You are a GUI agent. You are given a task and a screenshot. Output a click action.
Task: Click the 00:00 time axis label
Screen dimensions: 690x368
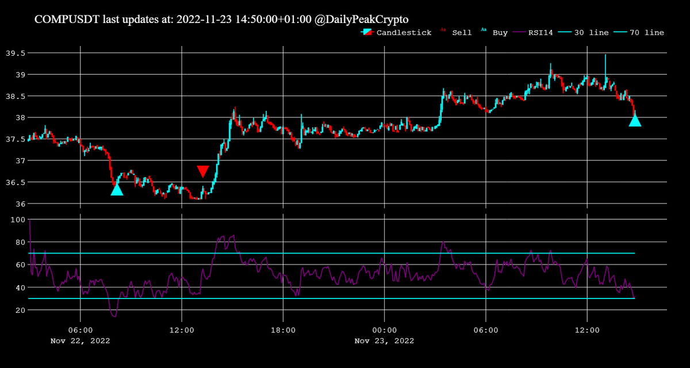(384, 330)
